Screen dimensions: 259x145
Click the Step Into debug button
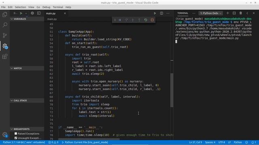(x=133, y=20)
